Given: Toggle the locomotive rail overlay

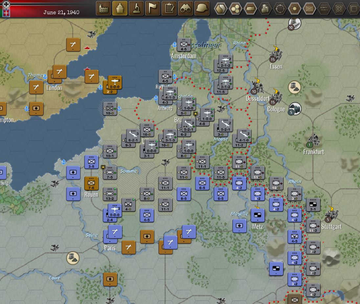Looking at the screenshot, I should pyautogui.click(x=250, y=9).
